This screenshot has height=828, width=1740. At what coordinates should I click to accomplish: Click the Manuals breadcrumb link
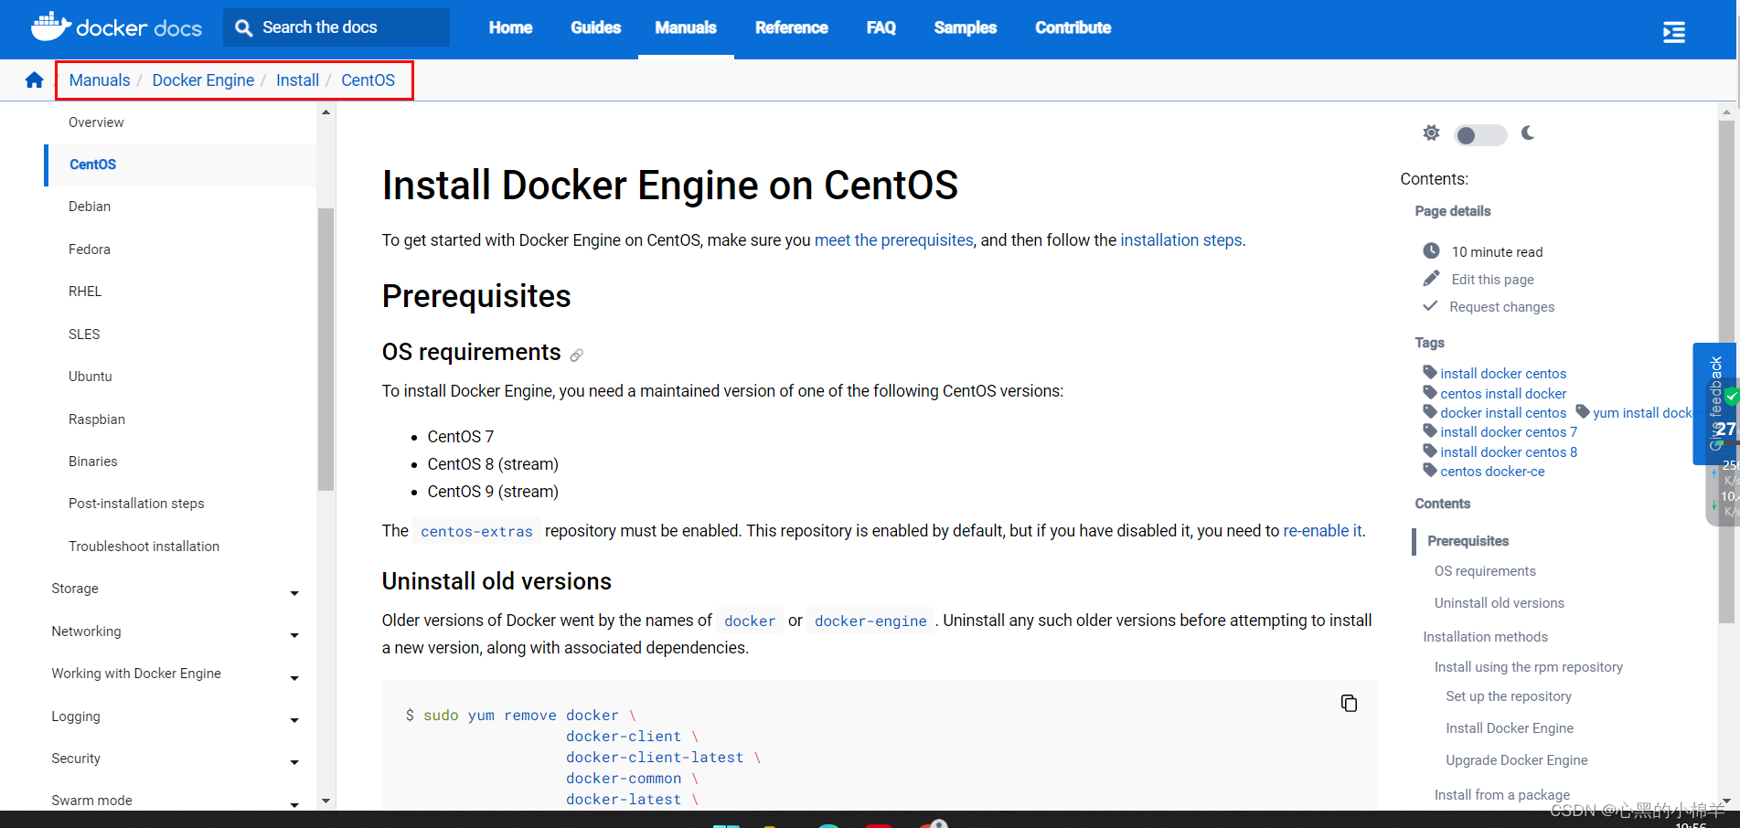(100, 80)
